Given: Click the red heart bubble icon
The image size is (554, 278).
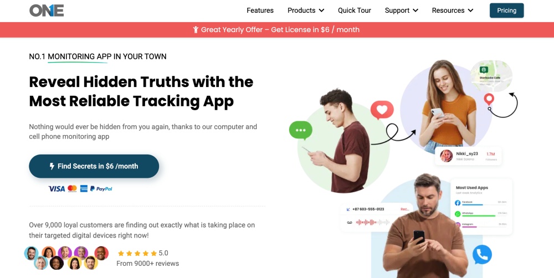Looking at the screenshot, I should 382,110.
